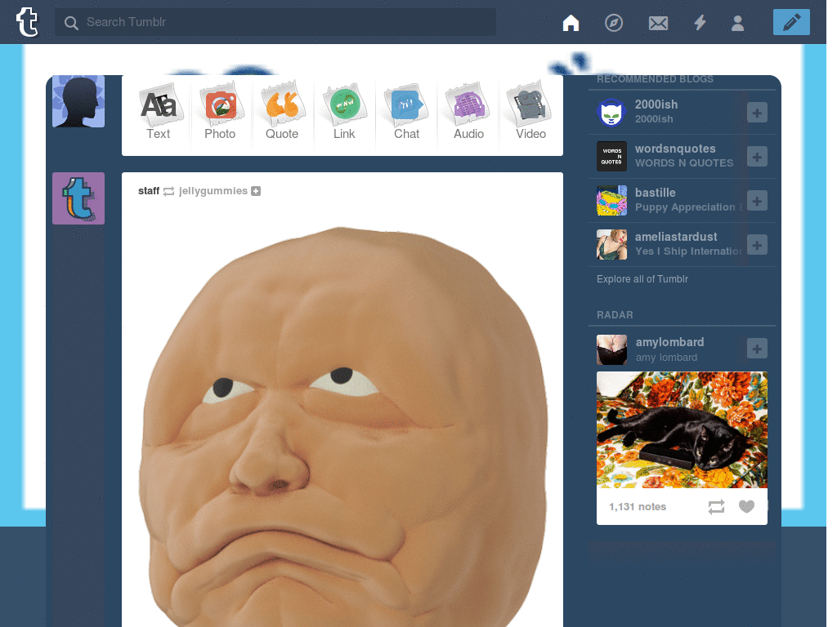The height and width of the screenshot is (627, 837).
Task: Click the staff blog avatar
Action: tap(78, 198)
